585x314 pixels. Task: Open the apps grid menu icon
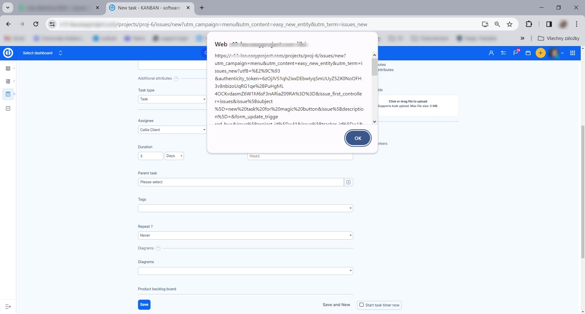click(573, 53)
